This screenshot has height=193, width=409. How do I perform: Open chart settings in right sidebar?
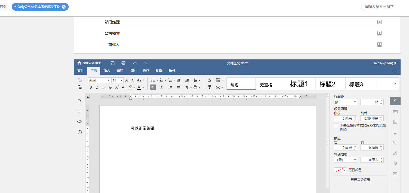pyautogui.click(x=395, y=153)
